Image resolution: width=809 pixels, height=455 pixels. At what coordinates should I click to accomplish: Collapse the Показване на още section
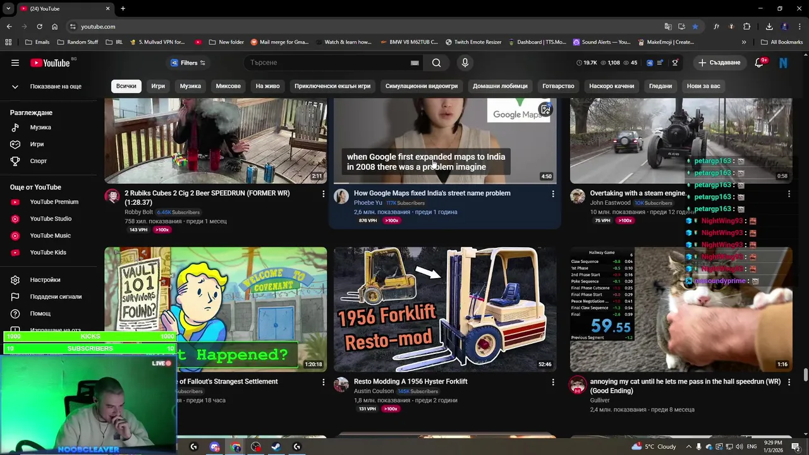point(46,87)
